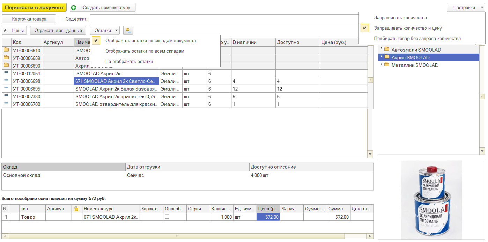Image resolution: width=488 pixels, height=242 pixels.
Task: Click Перенести в документ button
Action: tap(34, 7)
